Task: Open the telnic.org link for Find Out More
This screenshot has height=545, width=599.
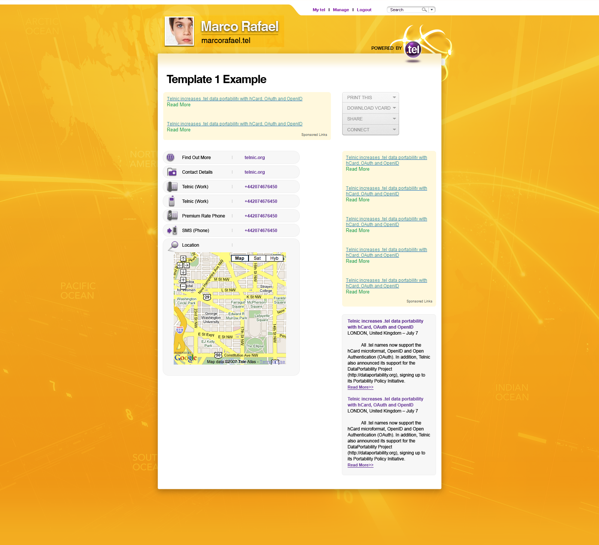Action: pyautogui.click(x=255, y=158)
